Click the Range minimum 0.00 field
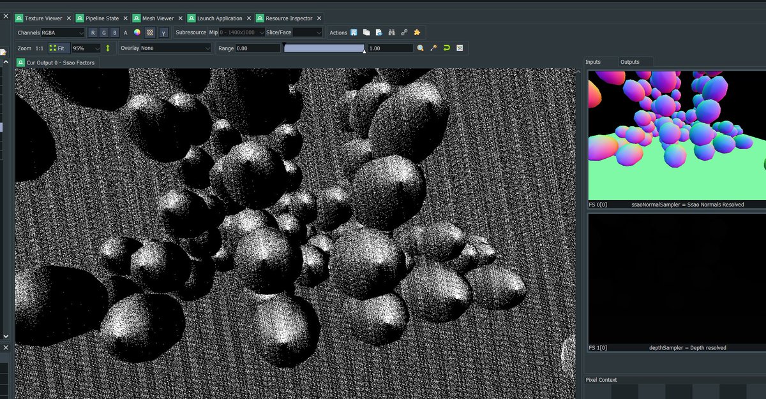This screenshot has width=766, height=399. click(x=257, y=48)
